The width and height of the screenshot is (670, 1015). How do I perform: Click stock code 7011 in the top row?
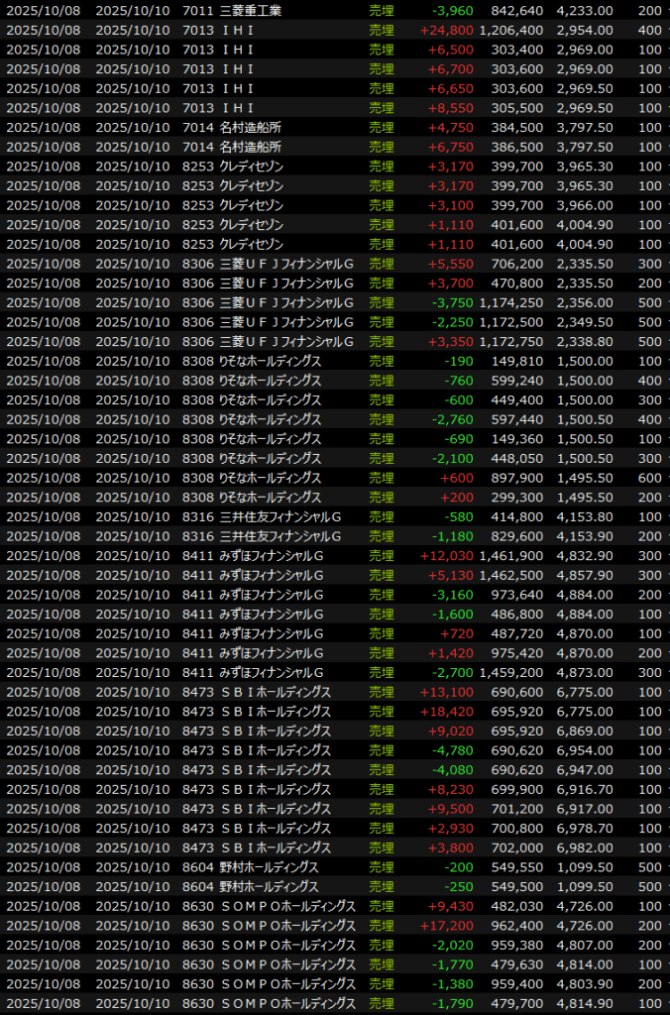tap(197, 11)
